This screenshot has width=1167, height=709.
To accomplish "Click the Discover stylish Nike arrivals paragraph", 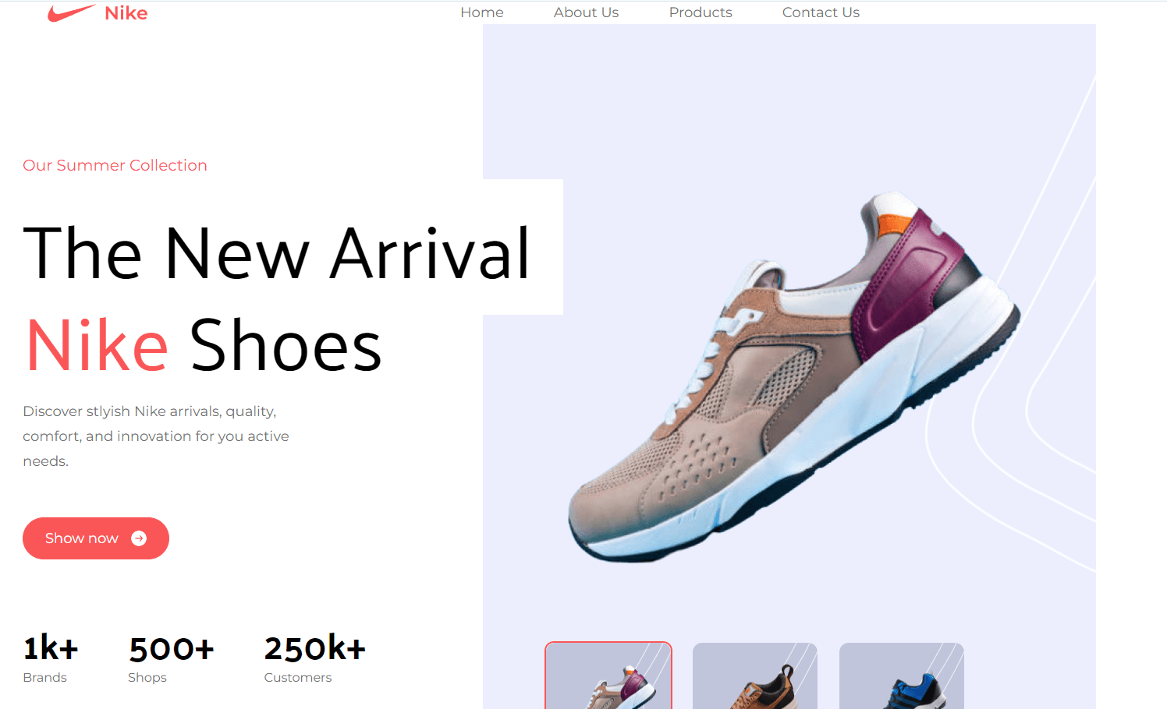I will pyautogui.click(x=156, y=436).
